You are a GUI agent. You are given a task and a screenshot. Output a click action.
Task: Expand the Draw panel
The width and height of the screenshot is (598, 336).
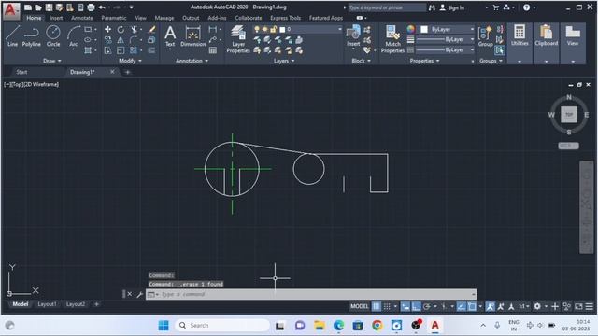52,61
